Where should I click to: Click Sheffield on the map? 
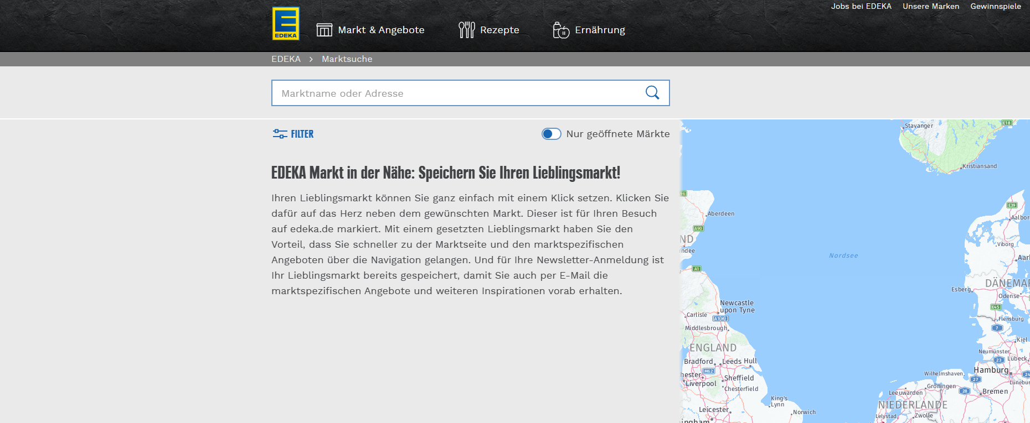pyautogui.click(x=739, y=378)
